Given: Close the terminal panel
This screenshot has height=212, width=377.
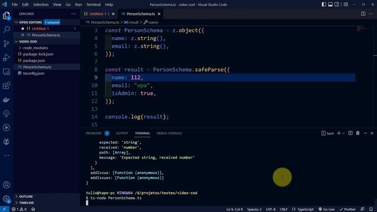Looking at the screenshot, I should coord(372,133).
